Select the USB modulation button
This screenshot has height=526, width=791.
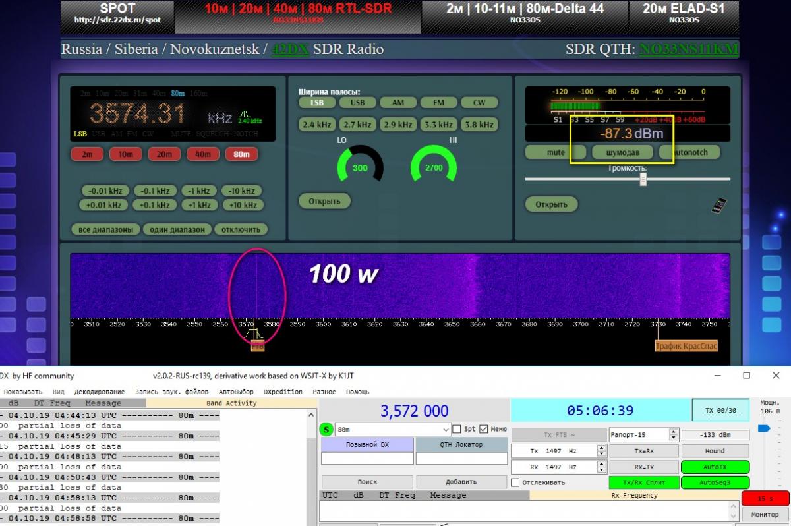click(357, 103)
